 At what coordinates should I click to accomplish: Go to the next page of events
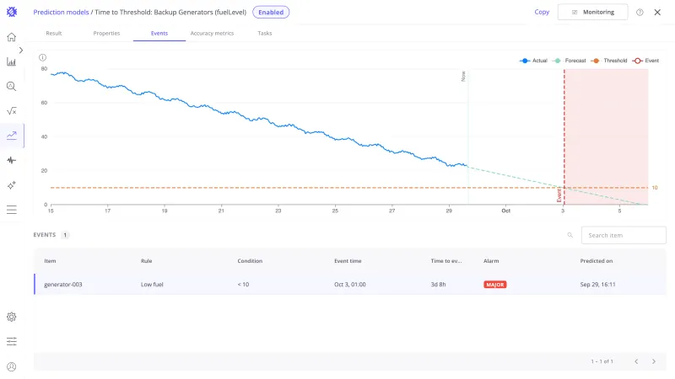(x=653, y=361)
